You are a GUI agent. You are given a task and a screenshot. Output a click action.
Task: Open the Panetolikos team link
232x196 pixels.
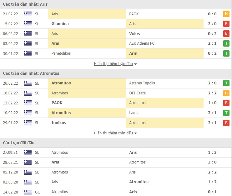(61, 53)
